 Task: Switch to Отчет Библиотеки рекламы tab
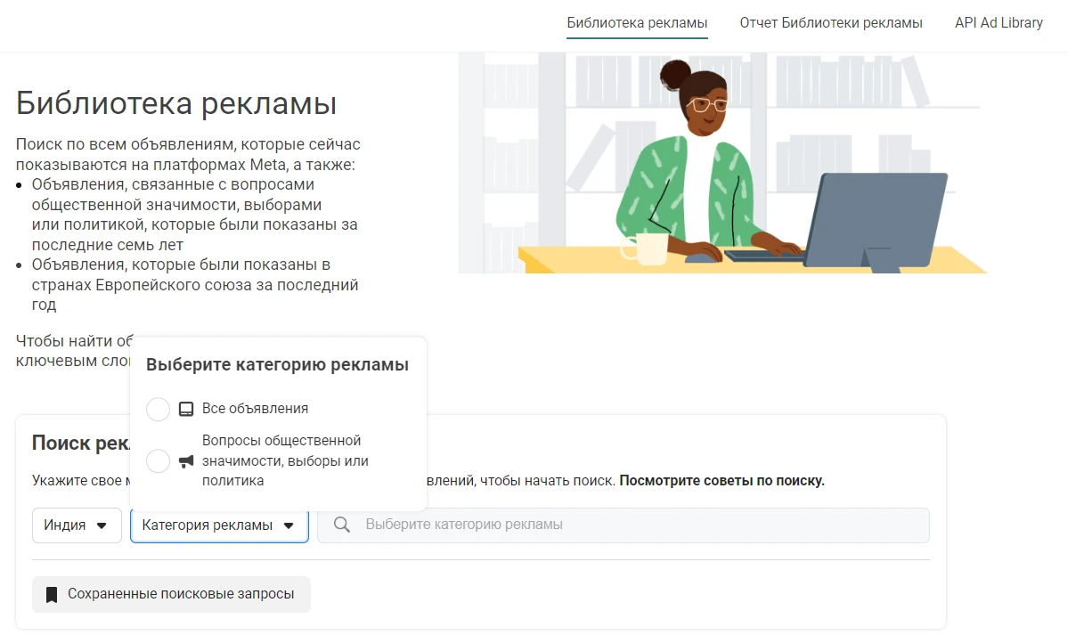[x=831, y=23]
